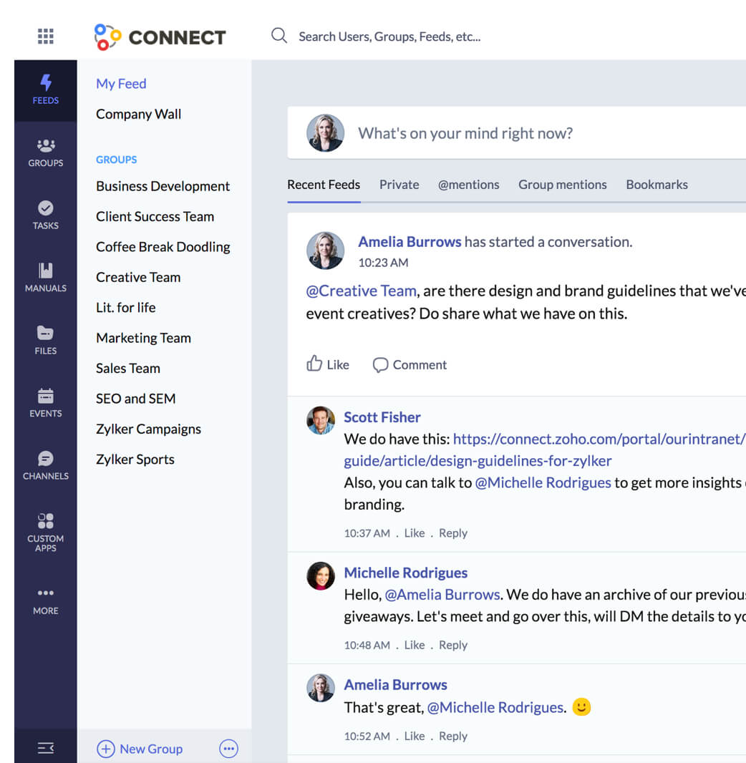Click Comment under Amelia's post
The width and height of the screenshot is (746, 763).
point(410,364)
